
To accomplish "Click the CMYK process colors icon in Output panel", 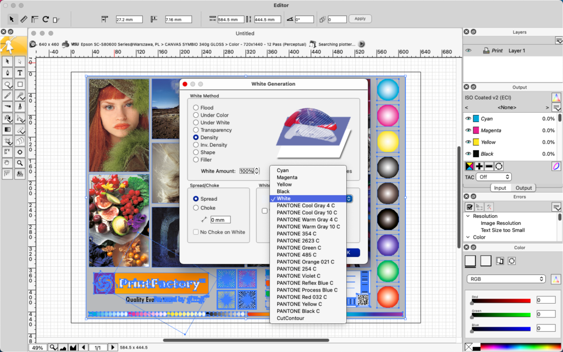I will [470, 166].
